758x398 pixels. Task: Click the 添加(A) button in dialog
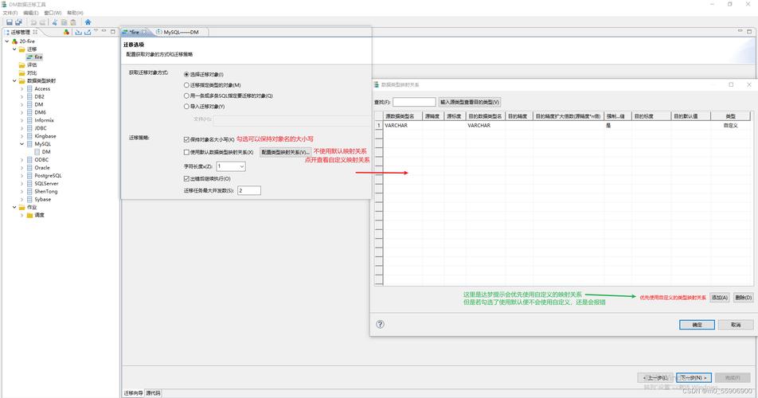click(x=719, y=298)
